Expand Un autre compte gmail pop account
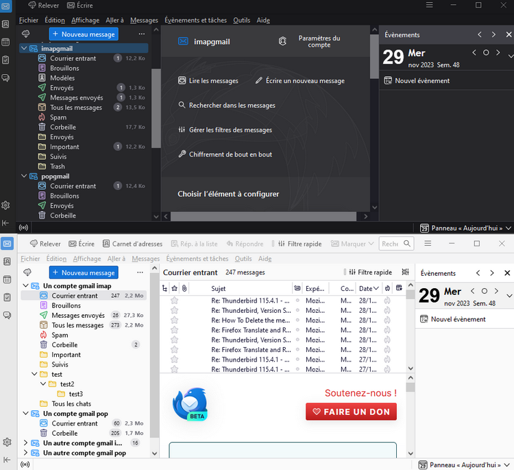 [x=25, y=453]
